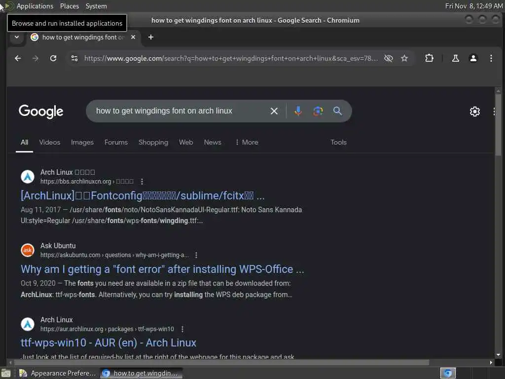Click Arch Linux forum site favicon
Screen dimensions: 505x379
[28, 177]
